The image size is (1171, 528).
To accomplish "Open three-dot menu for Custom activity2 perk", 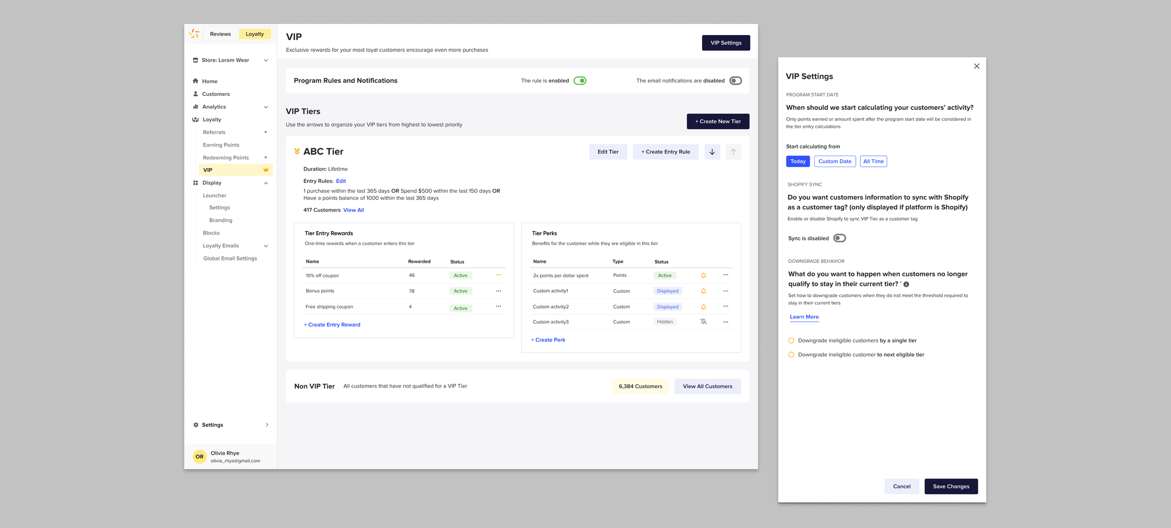I will click(726, 306).
